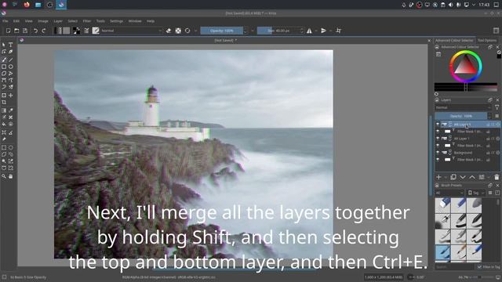Screen dimensions: 502x282
Task: Click the Layers Opacity slider
Action: (x=461, y=116)
